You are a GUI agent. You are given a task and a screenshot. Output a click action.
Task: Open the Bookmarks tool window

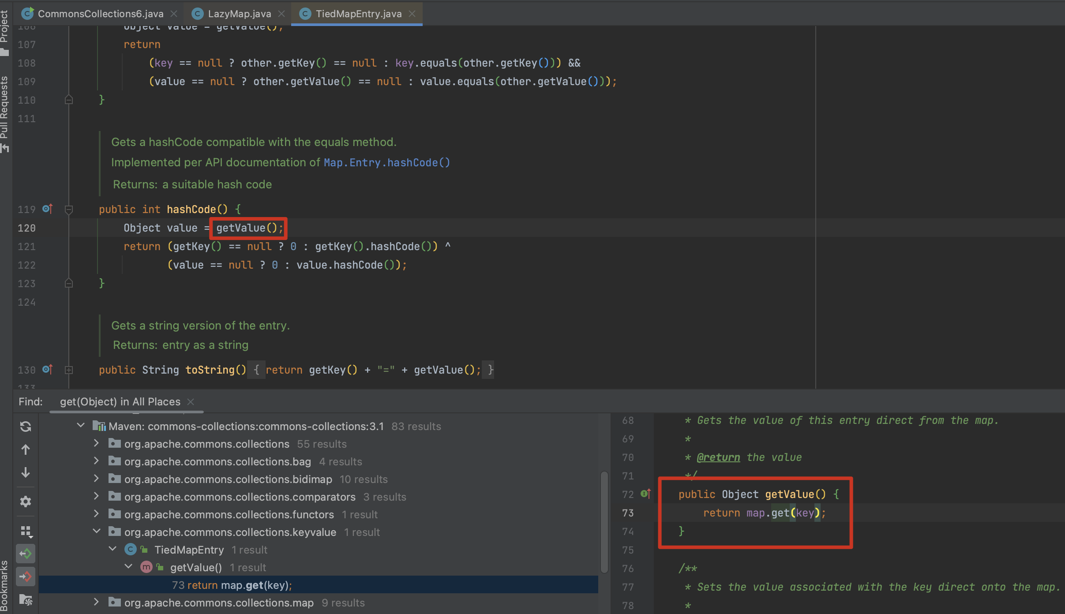4,586
